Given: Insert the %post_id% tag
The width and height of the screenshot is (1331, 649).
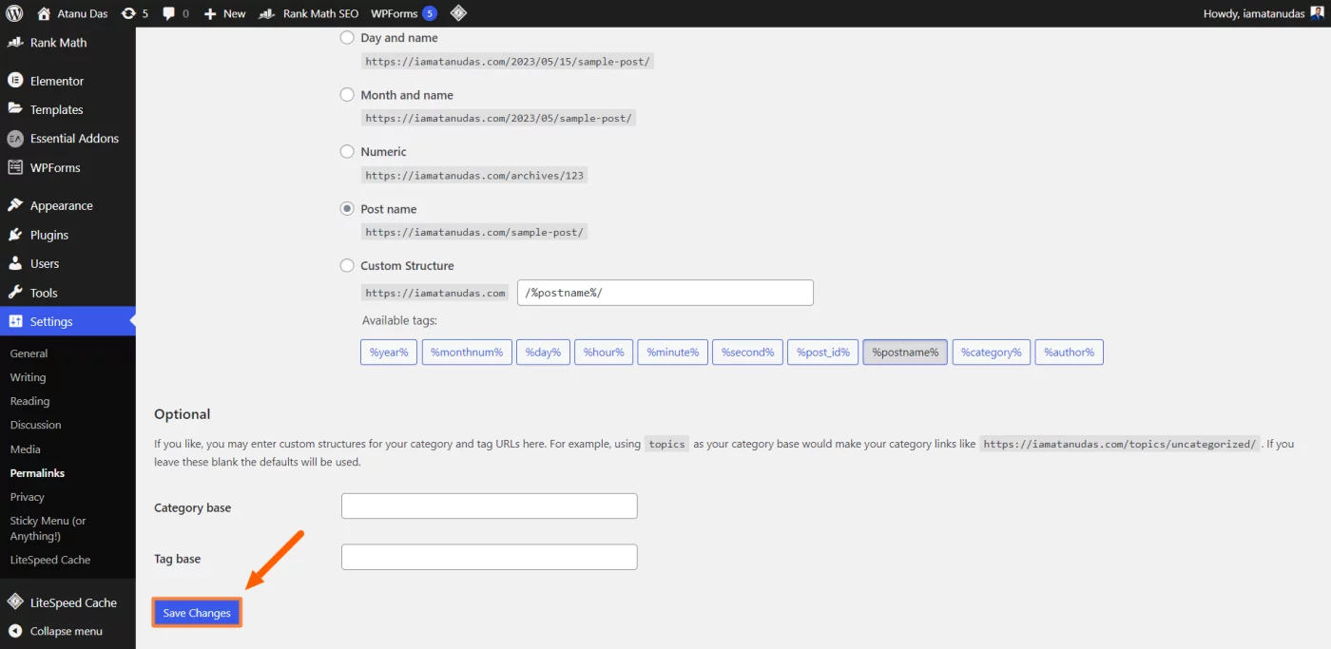Looking at the screenshot, I should pyautogui.click(x=823, y=353).
